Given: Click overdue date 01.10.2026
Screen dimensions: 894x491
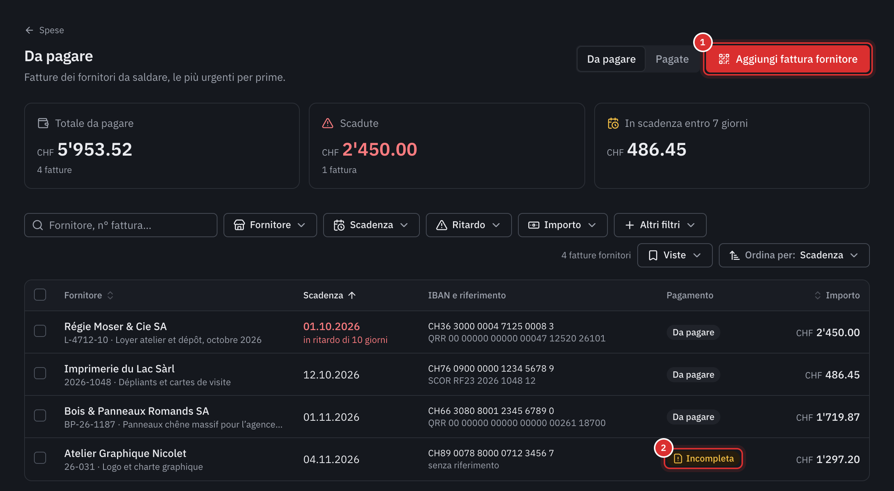Looking at the screenshot, I should coord(331,326).
